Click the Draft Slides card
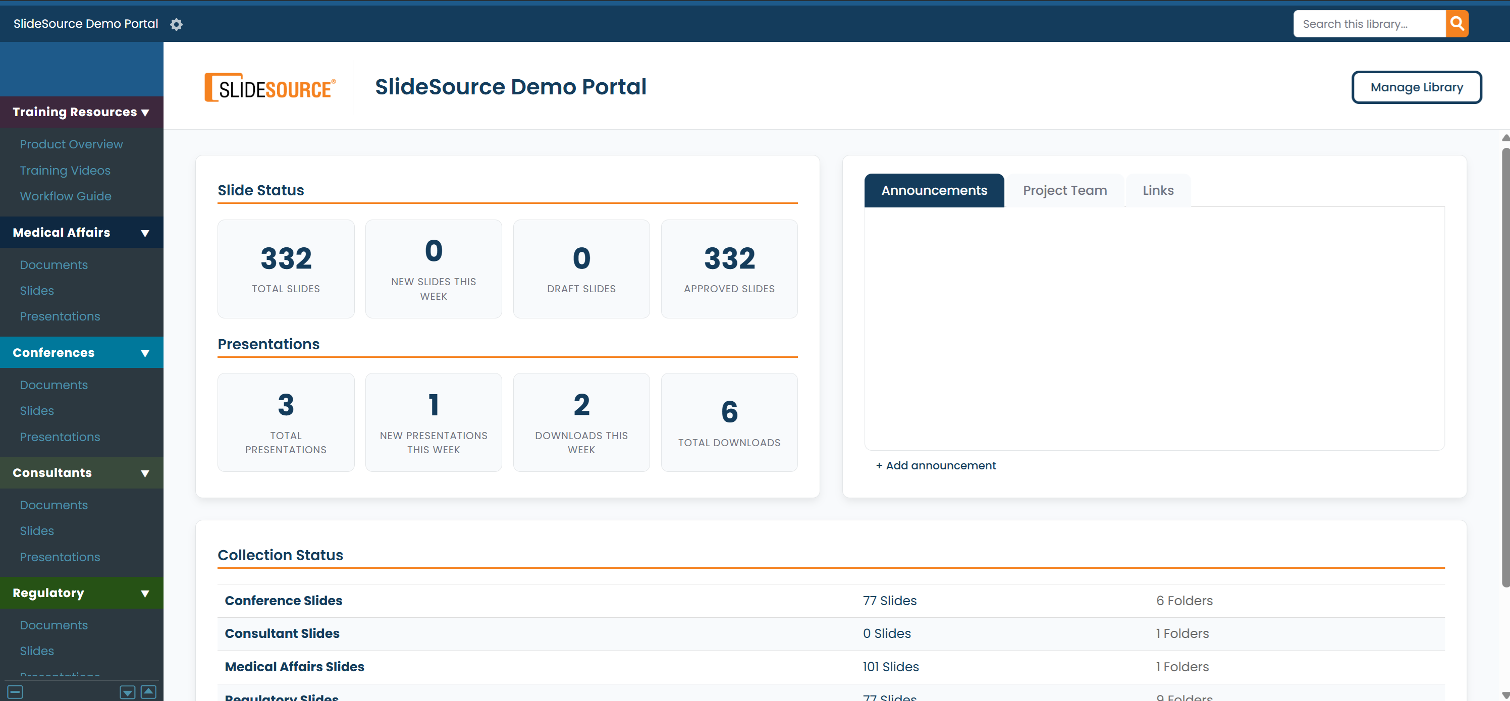Screen dimensions: 1510x701 (581, 269)
